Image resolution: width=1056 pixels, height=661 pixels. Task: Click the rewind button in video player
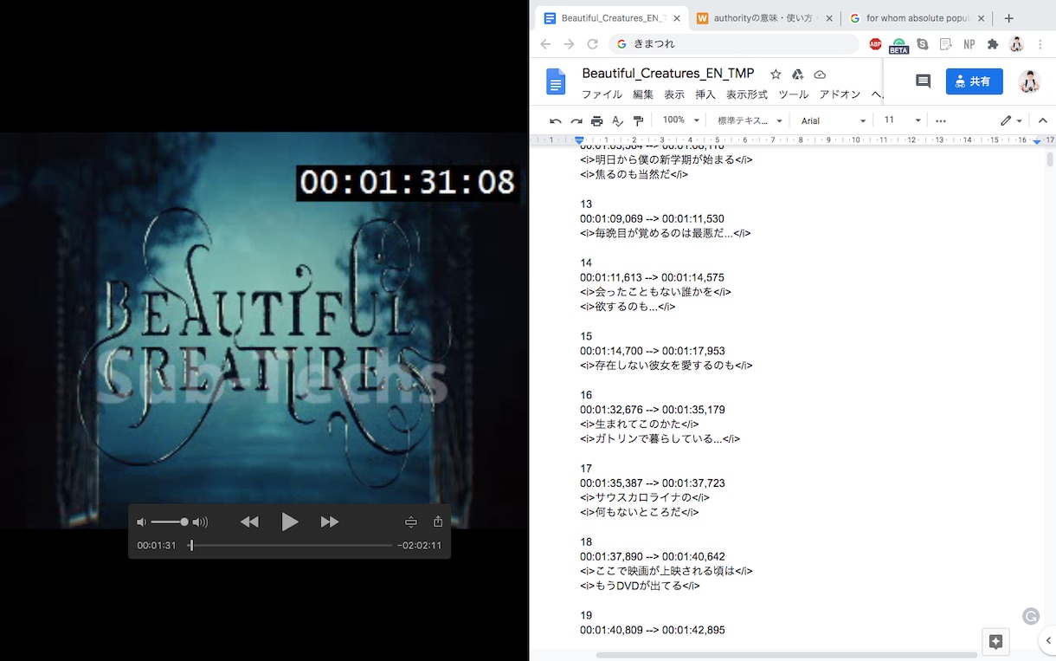pos(249,522)
